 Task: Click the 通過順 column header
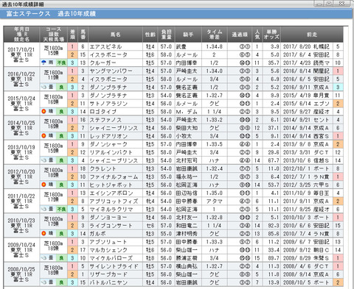pyautogui.click(x=240, y=35)
